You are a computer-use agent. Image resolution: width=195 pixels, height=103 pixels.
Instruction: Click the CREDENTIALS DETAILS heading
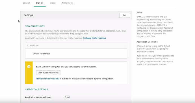pyautogui.click(x=36, y=89)
